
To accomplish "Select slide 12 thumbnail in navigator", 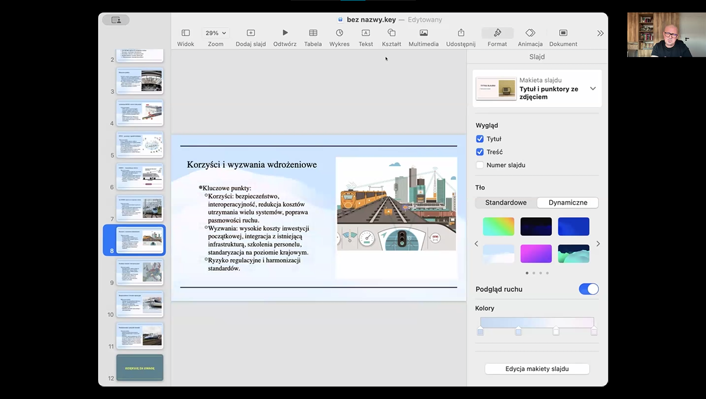I will [140, 367].
